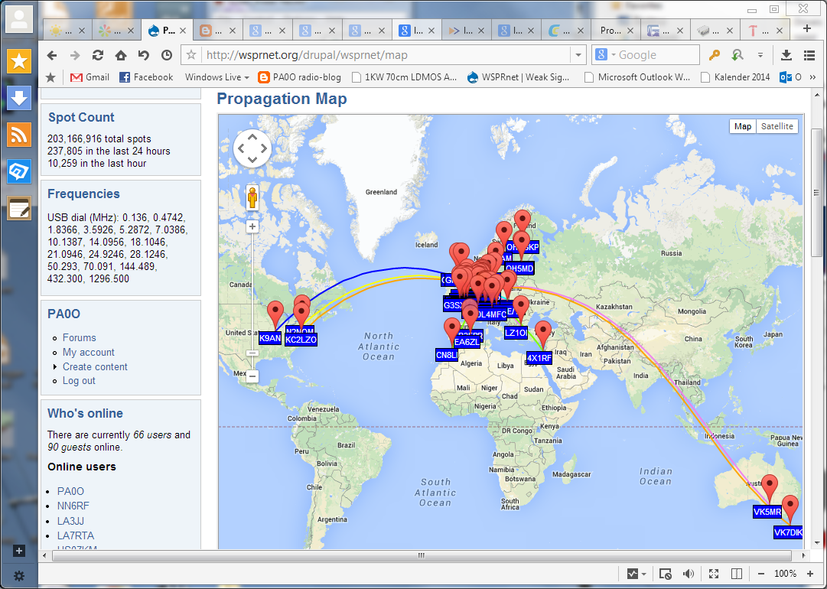Open the Gmail bookmark
The height and width of the screenshot is (589, 827).
[x=90, y=77]
